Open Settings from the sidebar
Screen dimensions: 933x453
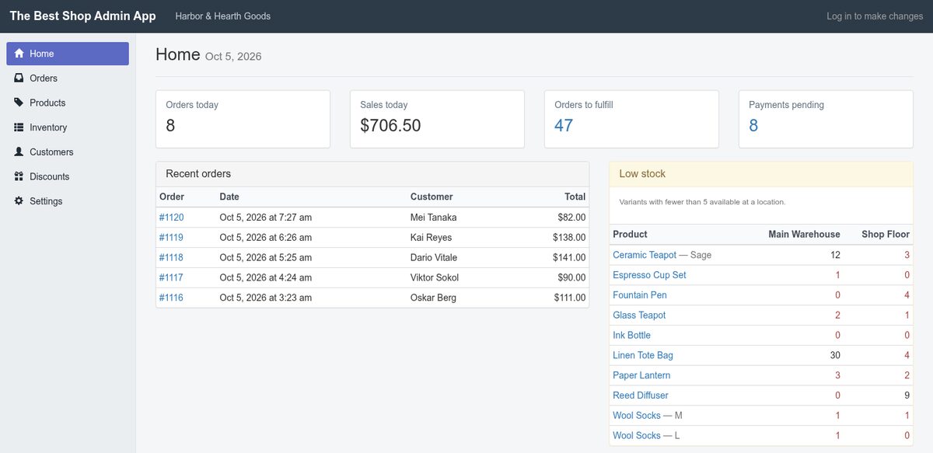tap(68, 201)
